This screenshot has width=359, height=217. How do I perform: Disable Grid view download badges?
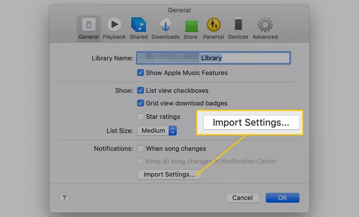point(140,103)
